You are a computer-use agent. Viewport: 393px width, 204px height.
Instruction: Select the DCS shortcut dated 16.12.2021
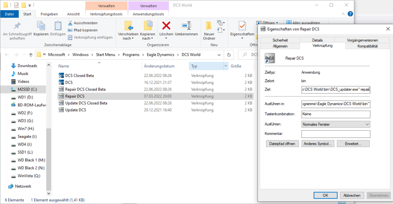(x=155, y=82)
